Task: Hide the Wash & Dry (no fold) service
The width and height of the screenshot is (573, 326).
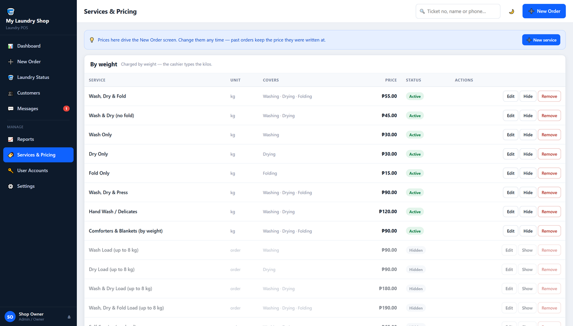Action: coord(528,116)
